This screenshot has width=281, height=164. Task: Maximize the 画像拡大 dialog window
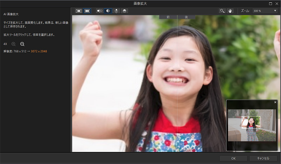tap(270, 3)
